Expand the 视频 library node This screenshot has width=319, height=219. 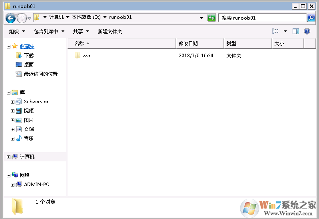pyautogui.click(x=12, y=111)
